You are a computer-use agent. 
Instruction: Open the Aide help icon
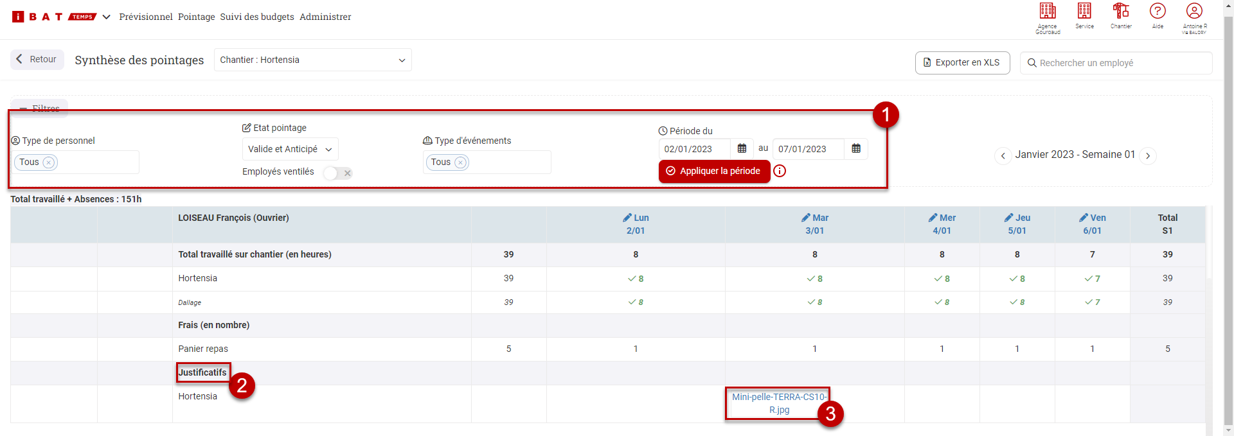point(1158,12)
